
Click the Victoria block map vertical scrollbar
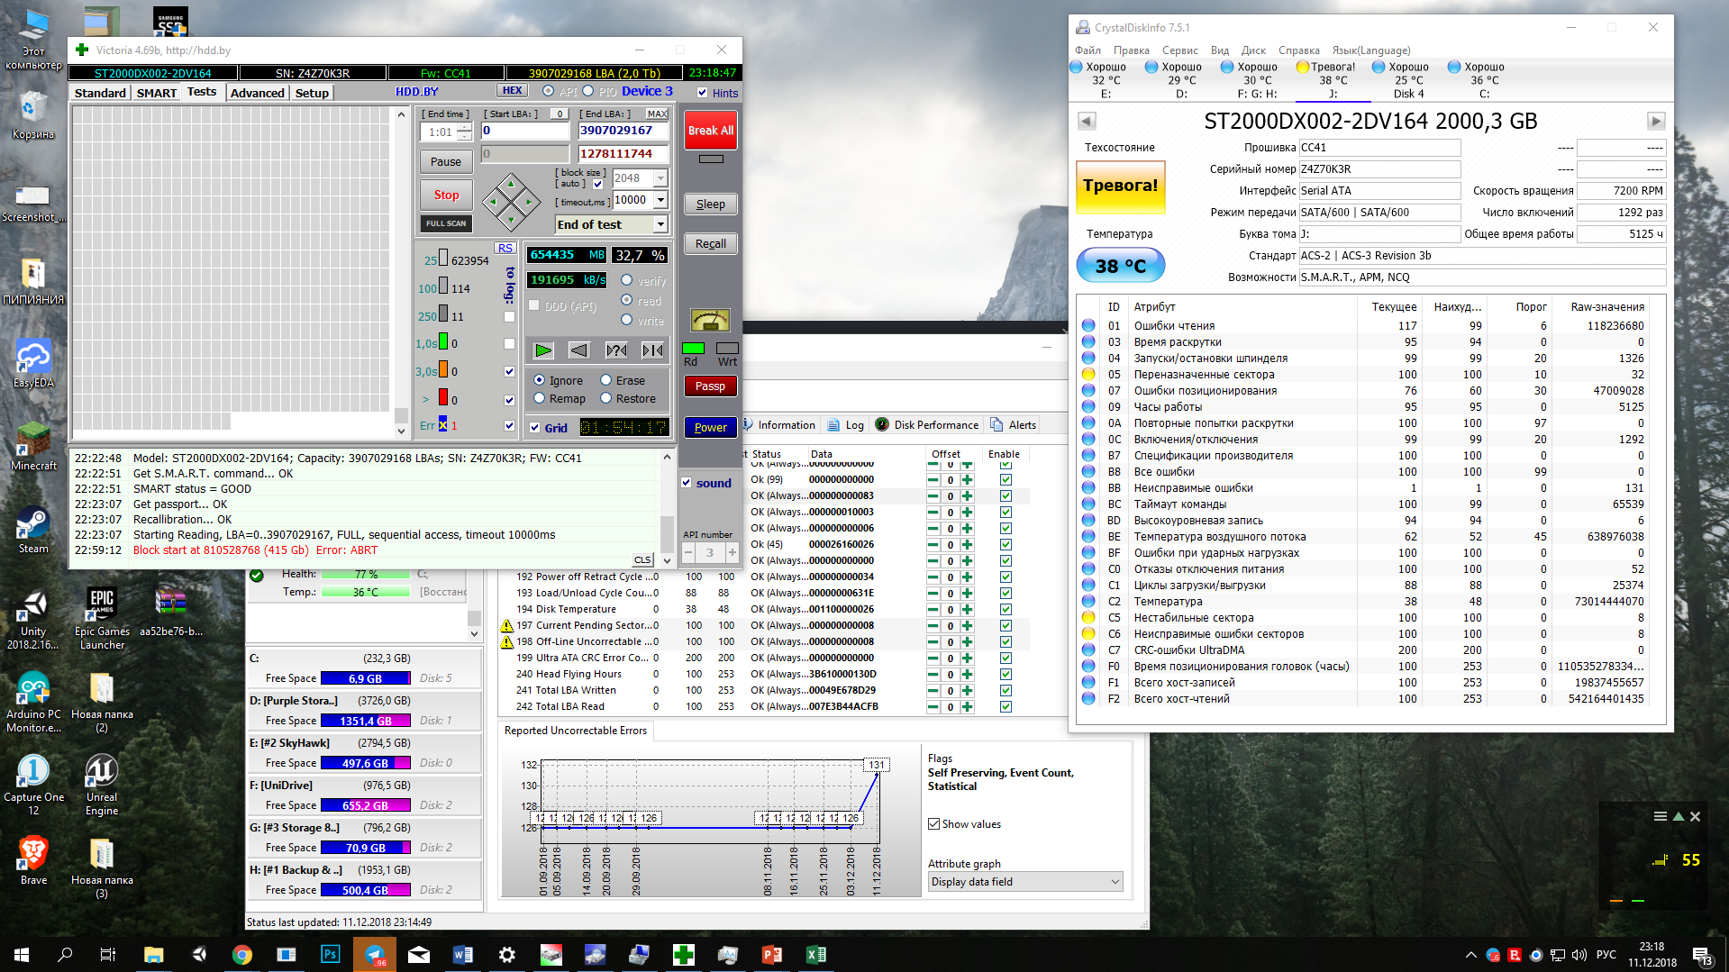click(401, 271)
